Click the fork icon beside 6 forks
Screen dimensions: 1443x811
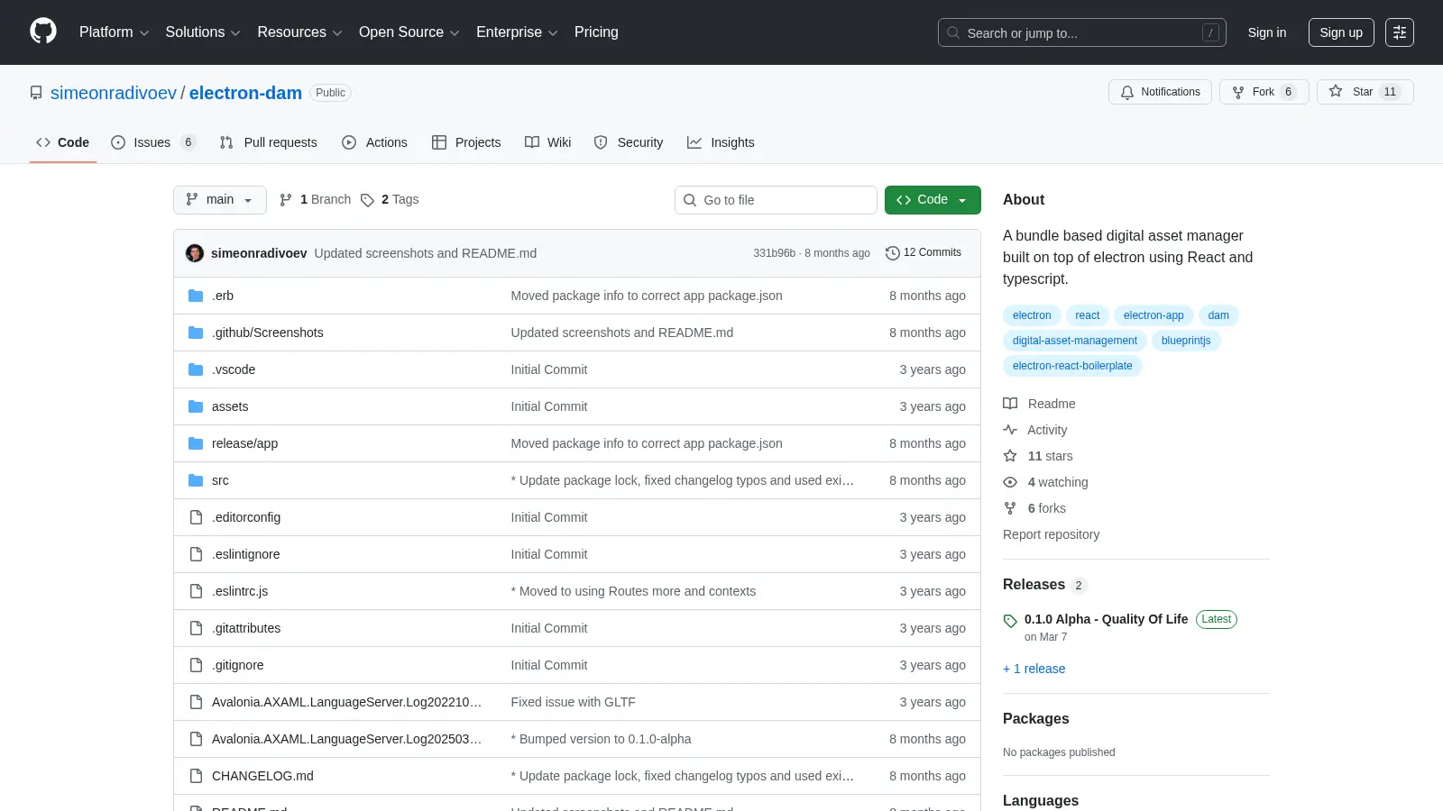(x=1010, y=508)
